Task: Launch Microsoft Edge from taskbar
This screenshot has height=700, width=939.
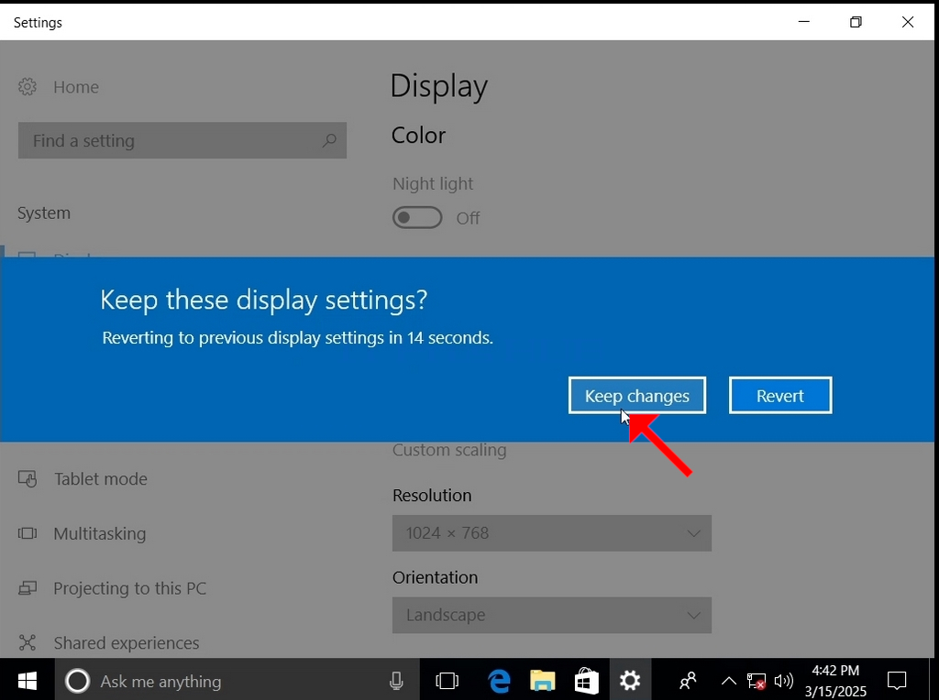Action: coord(499,681)
